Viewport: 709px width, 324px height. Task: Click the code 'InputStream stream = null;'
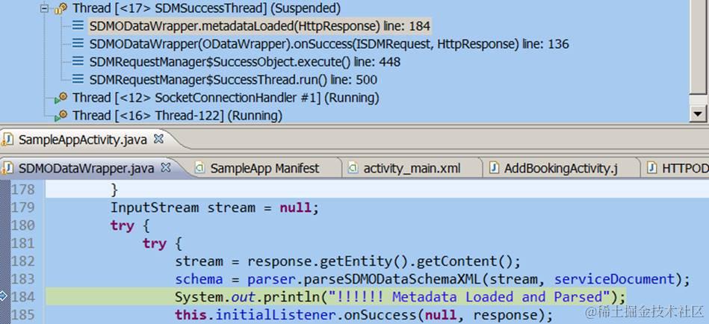point(215,208)
